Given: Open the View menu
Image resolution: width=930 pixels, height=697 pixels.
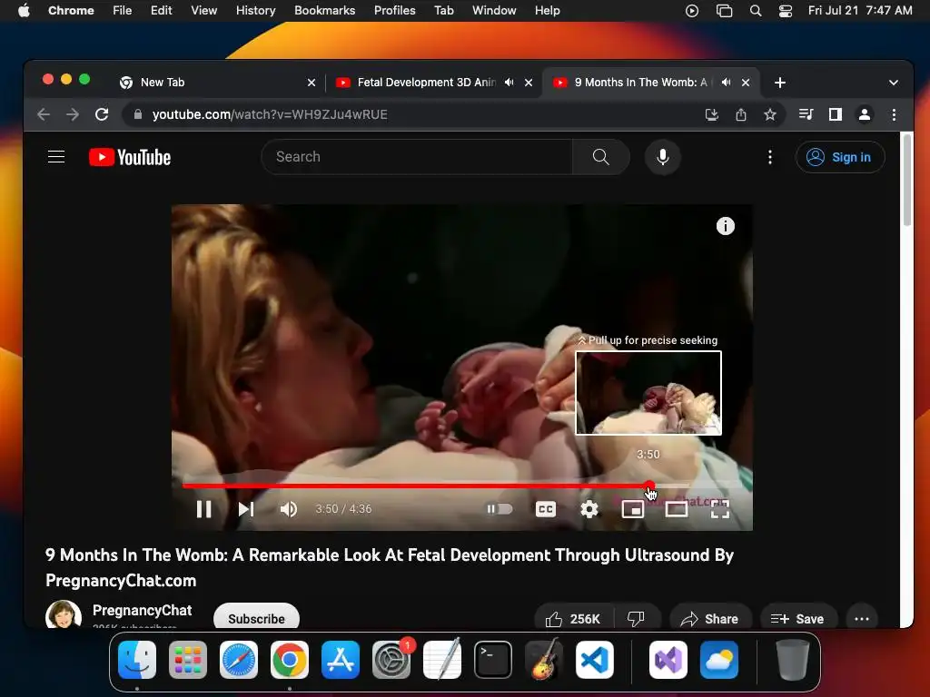Looking at the screenshot, I should pyautogui.click(x=203, y=11).
